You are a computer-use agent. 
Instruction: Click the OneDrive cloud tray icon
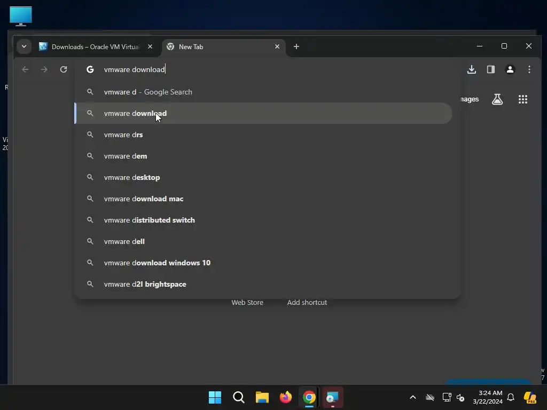(430, 397)
